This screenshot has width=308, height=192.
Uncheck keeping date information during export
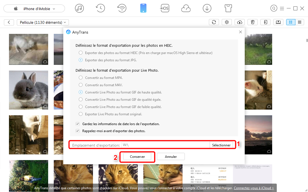click(x=77, y=123)
